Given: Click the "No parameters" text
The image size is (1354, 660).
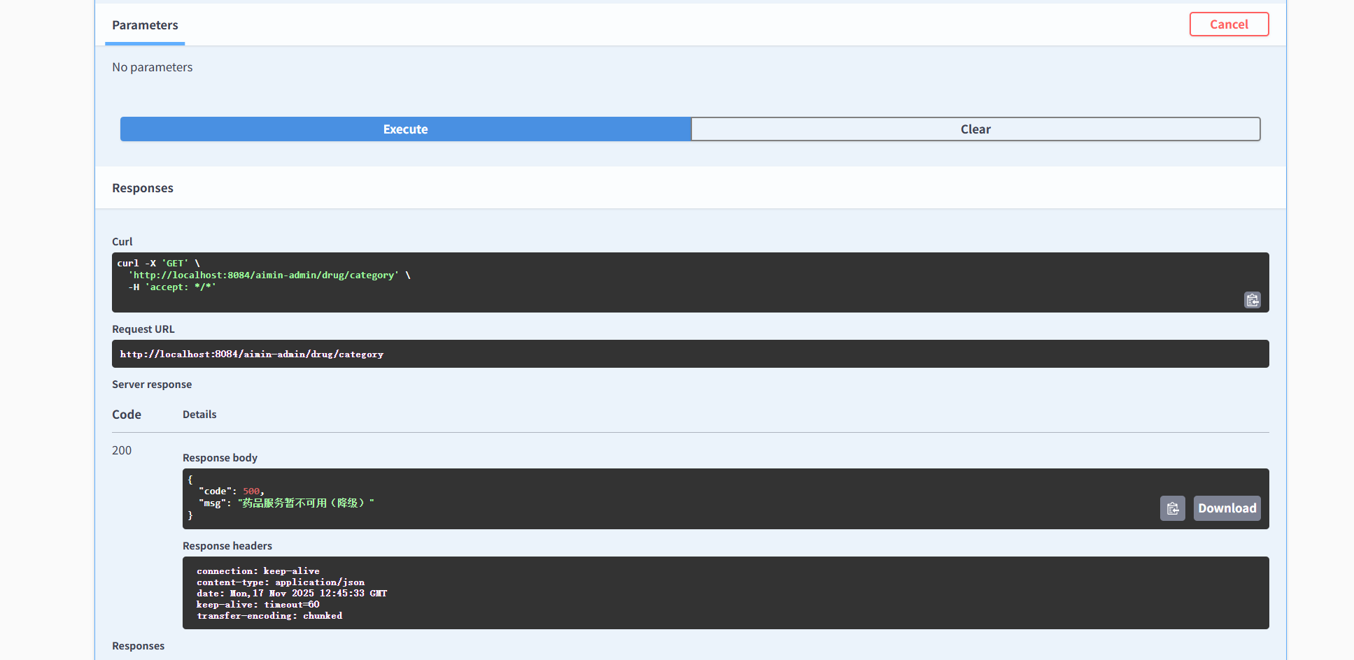Looking at the screenshot, I should tap(153, 67).
